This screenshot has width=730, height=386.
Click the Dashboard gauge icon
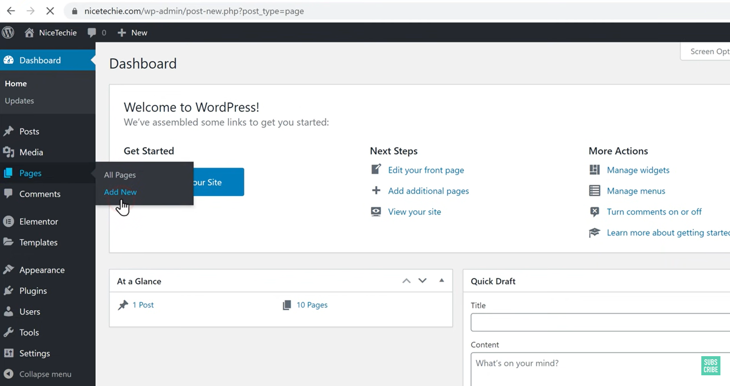coord(9,60)
